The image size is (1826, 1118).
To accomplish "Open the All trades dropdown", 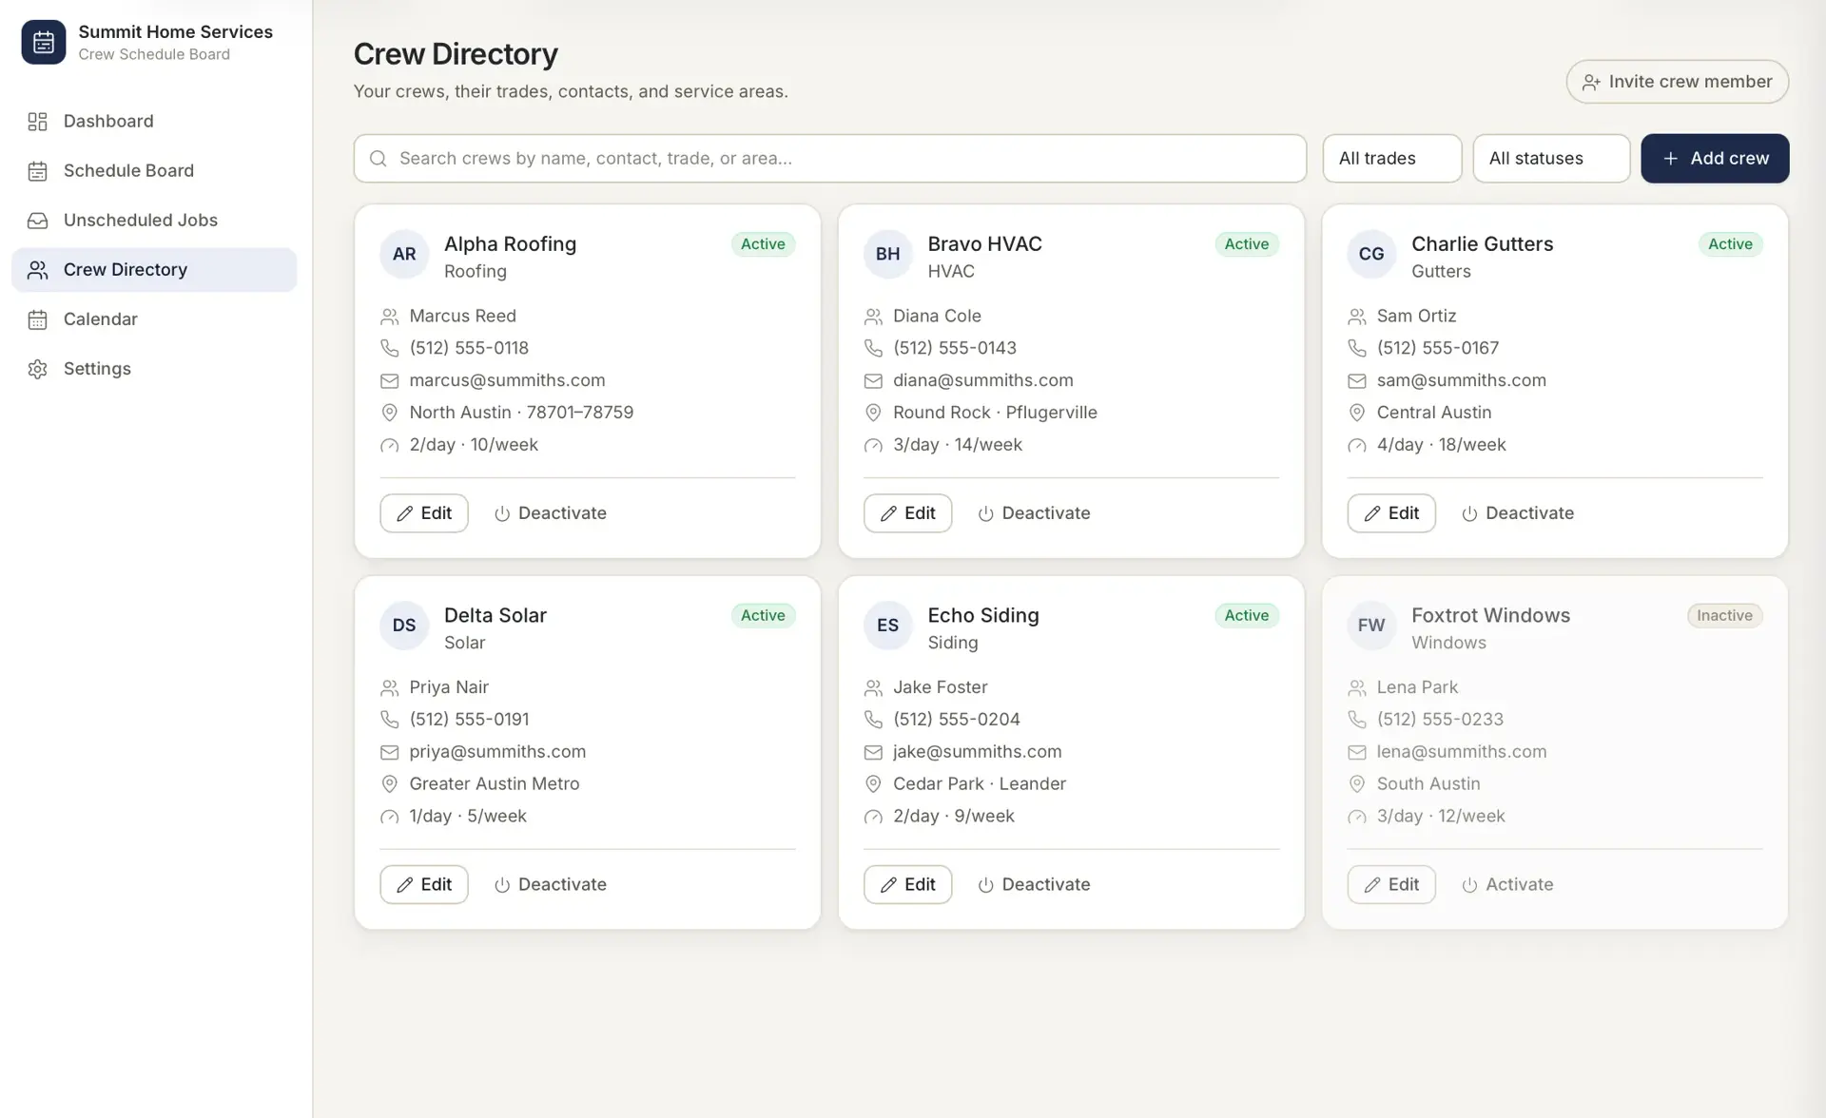I will coord(1391,158).
